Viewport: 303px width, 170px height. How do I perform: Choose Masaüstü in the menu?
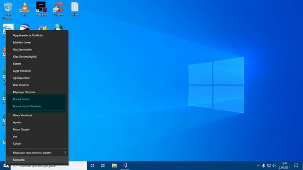pyautogui.click(x=37, y=160)
